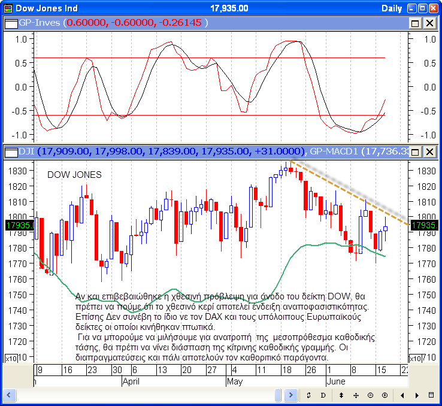Screen dimensions: 442x406
Task: Open the GP-Inves indicator panel menu icon
Action: (11, 23)
